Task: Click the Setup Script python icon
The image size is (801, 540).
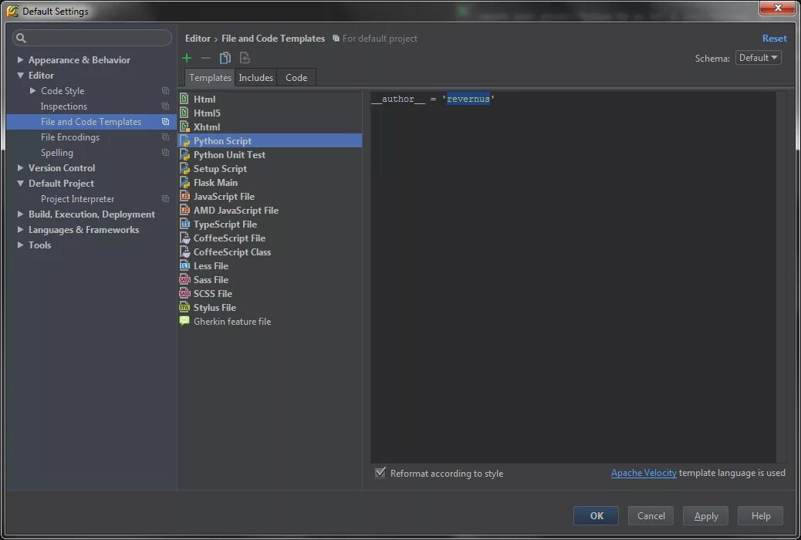Action: (x=184, y=169)
